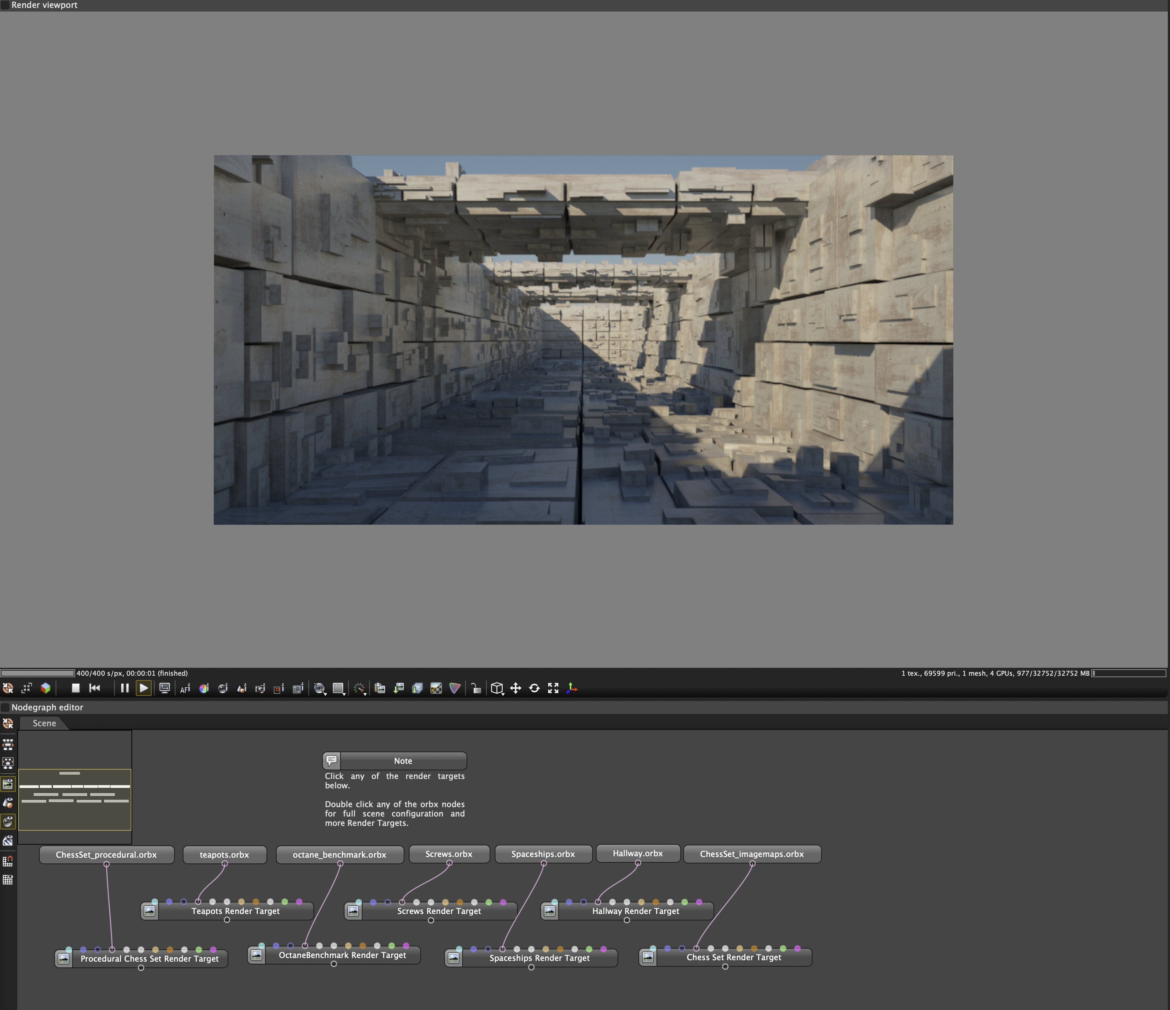The height and width of the screenshot is (1010, 1170).
Task: Click the stop render button
Action: click(75, 688)
